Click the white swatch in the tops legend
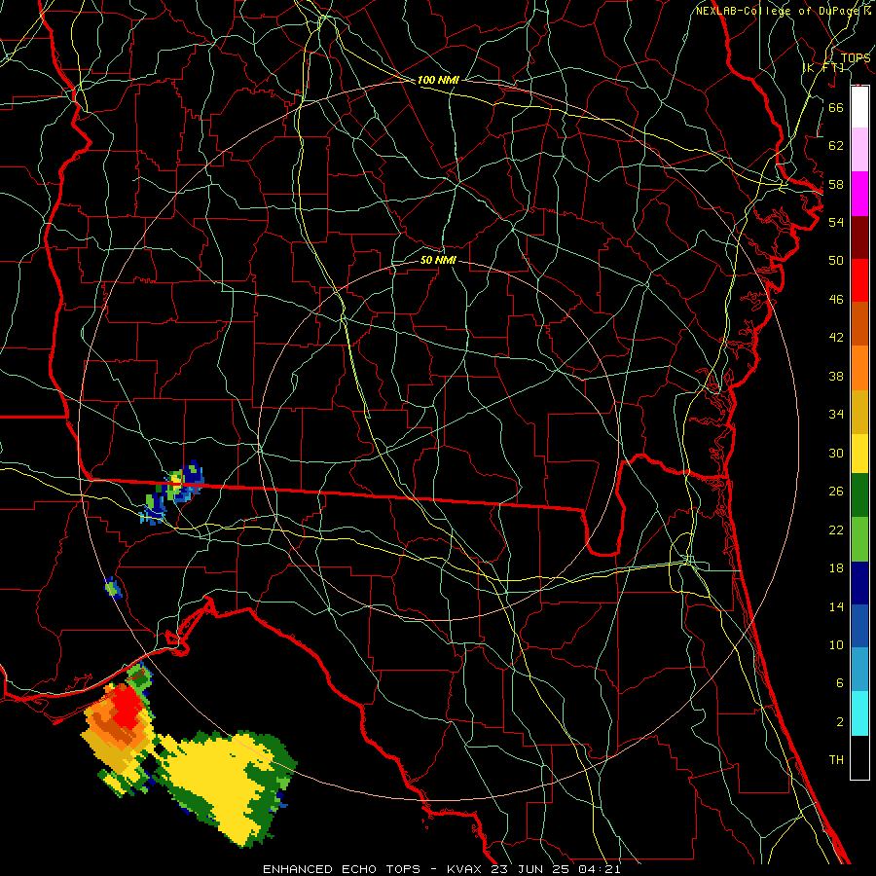 [x=859, y=107]
